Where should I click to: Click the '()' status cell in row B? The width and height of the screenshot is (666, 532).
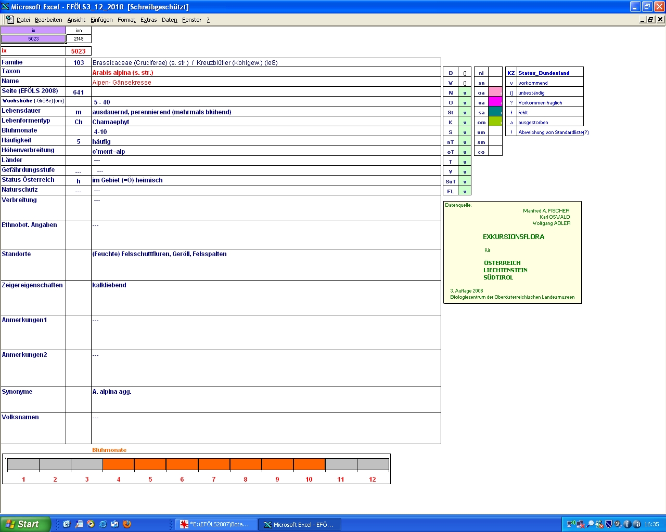(465, 73)
